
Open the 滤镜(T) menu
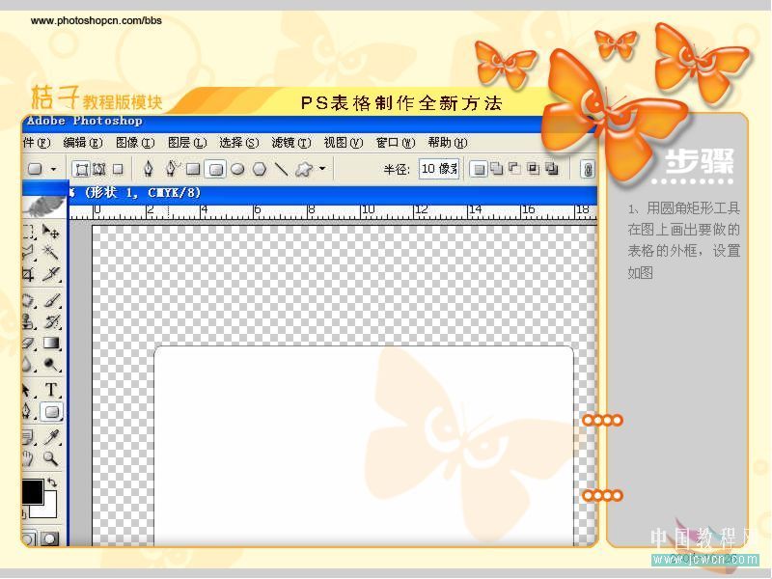coord(291,143)
